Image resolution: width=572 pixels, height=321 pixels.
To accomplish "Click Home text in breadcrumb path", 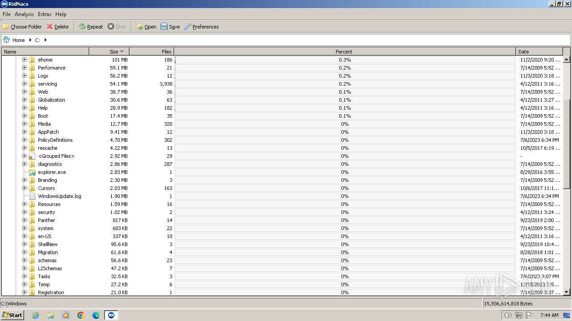I will pos(19,40).
